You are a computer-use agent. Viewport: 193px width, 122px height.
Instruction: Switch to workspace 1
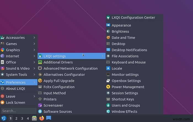[x=10, y=118]
